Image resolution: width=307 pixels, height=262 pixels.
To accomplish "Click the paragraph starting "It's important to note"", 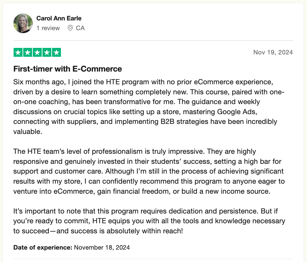I will tap(148, 221).
